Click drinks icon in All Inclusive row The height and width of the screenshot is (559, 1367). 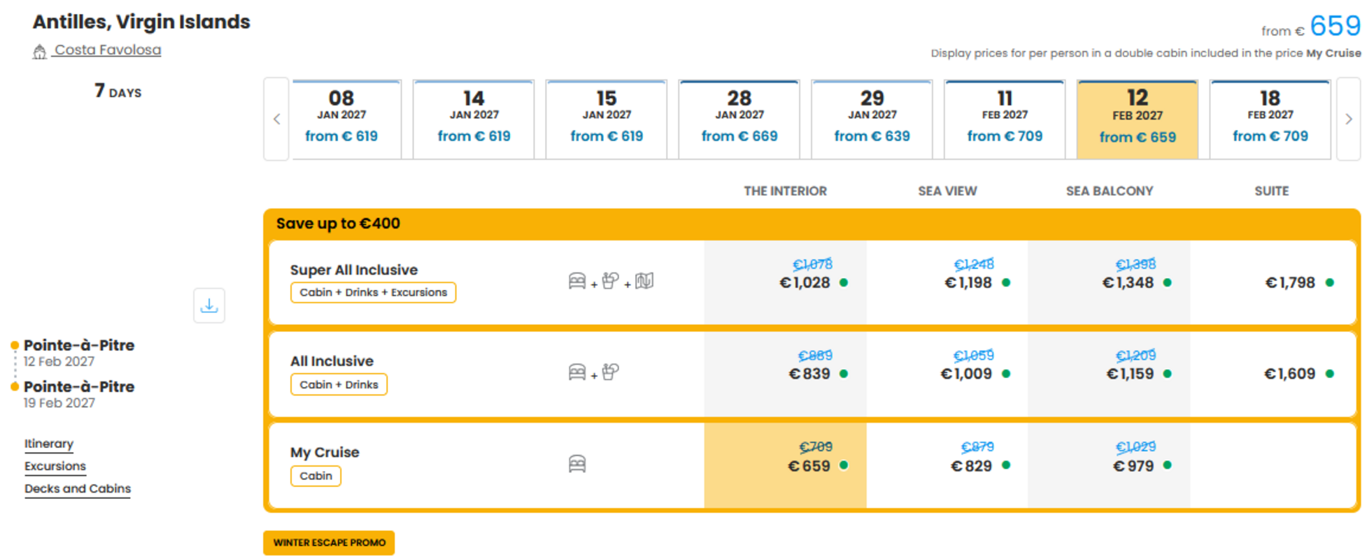(610, 372)
